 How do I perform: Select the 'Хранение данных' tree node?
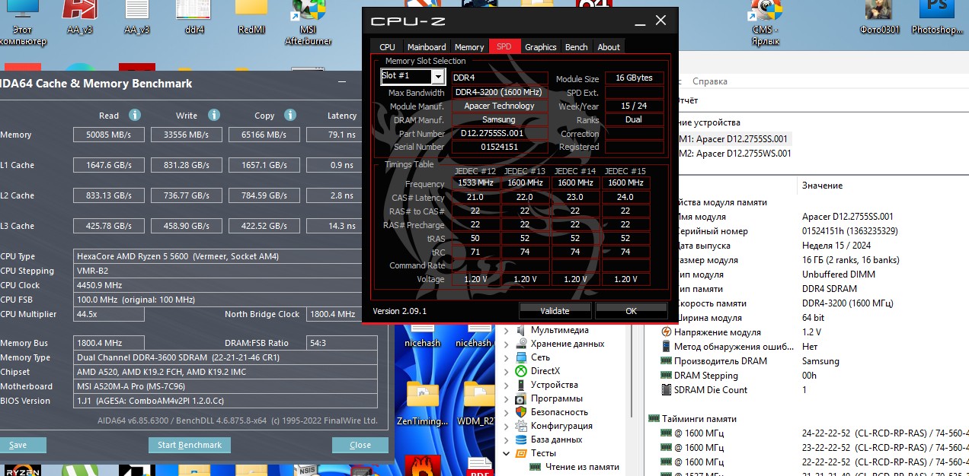tap(568, 344)
